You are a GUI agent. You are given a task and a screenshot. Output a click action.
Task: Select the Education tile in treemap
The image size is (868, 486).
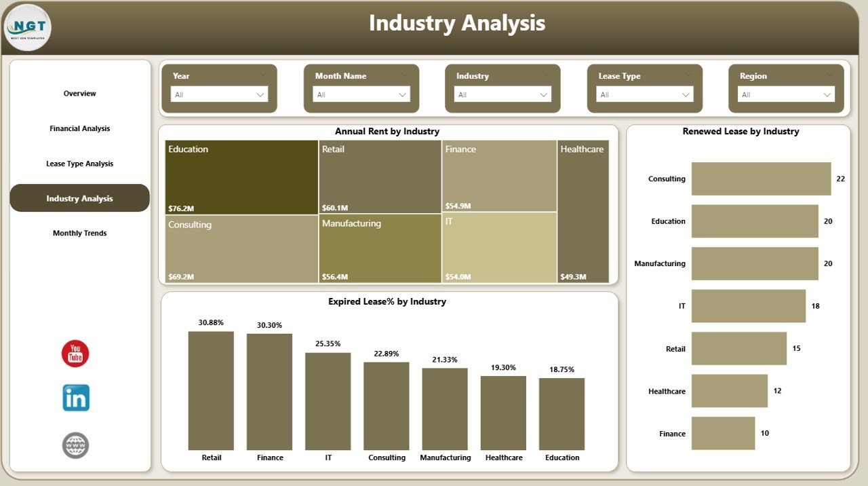(241, 177)
